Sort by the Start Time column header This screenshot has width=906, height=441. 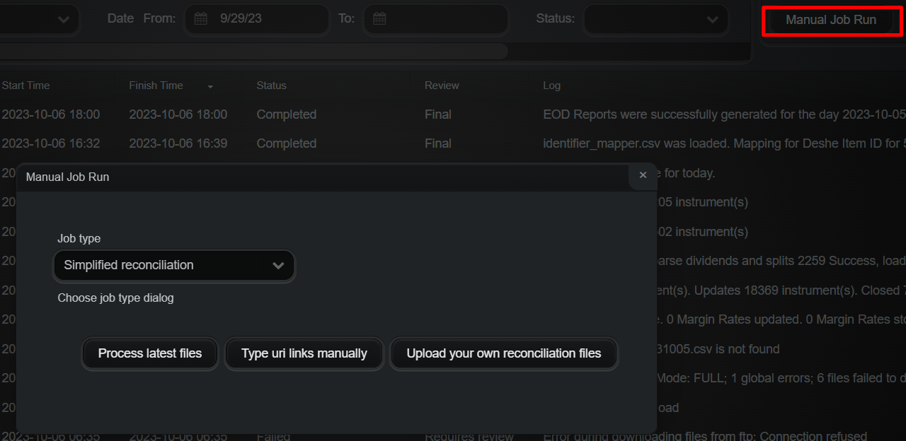pos(26,86)
